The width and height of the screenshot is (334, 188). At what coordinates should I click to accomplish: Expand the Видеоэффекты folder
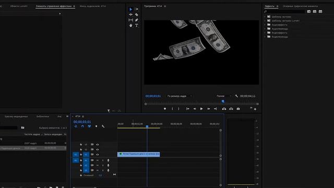265,32
